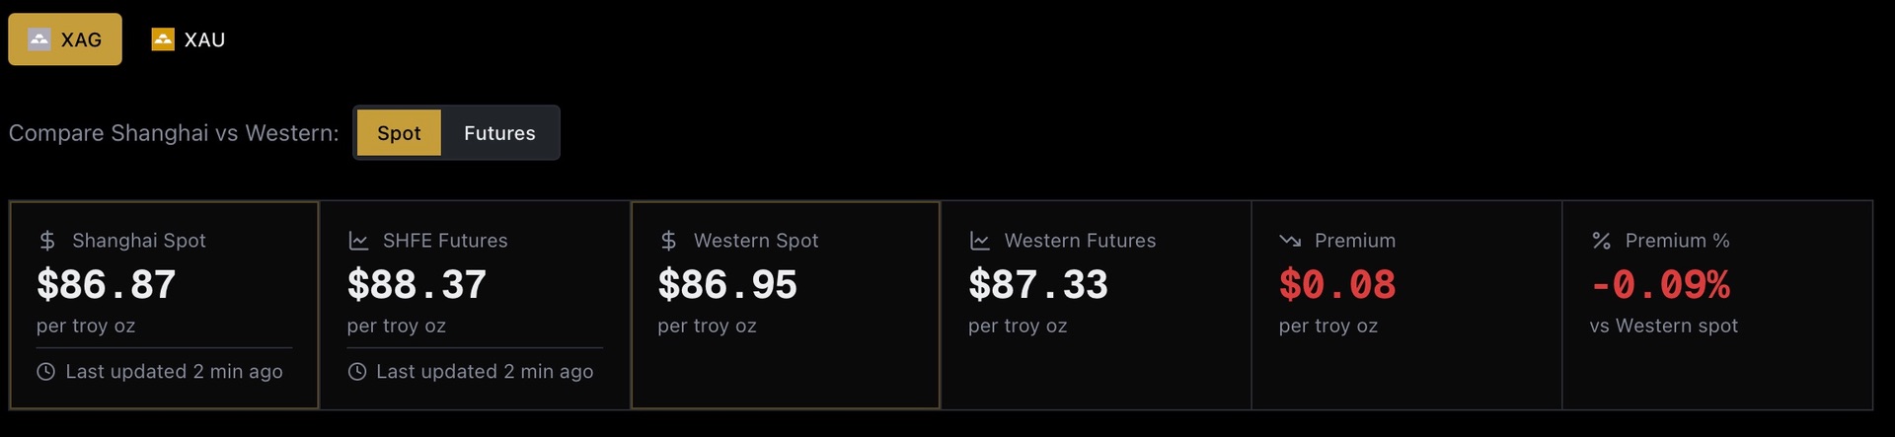
Task: Click the downward trend icon on Premium
Action: (1290, 241)
